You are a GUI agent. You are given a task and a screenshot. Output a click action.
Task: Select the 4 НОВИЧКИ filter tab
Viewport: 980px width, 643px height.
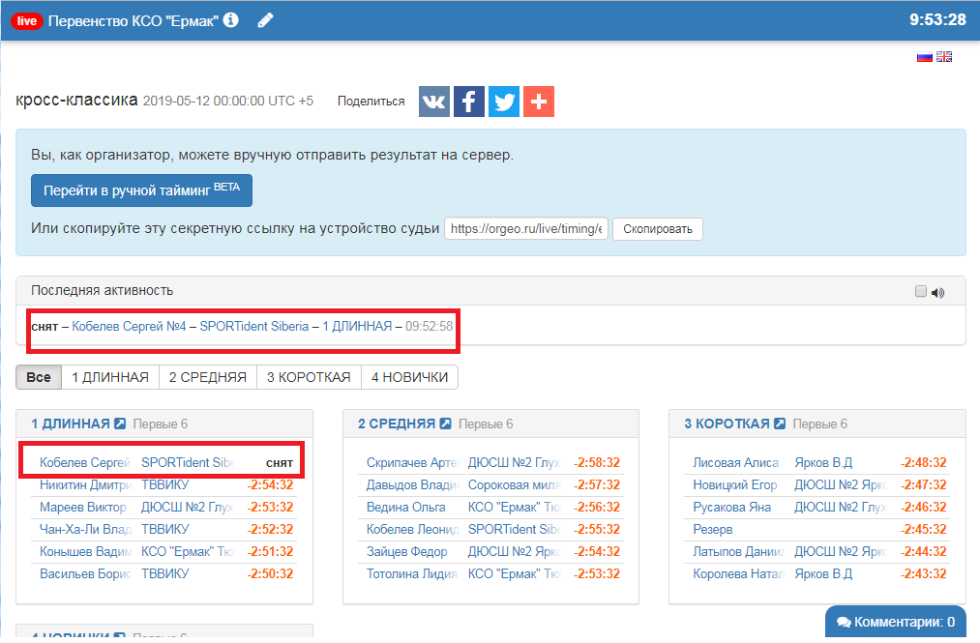tap(410, 377)
